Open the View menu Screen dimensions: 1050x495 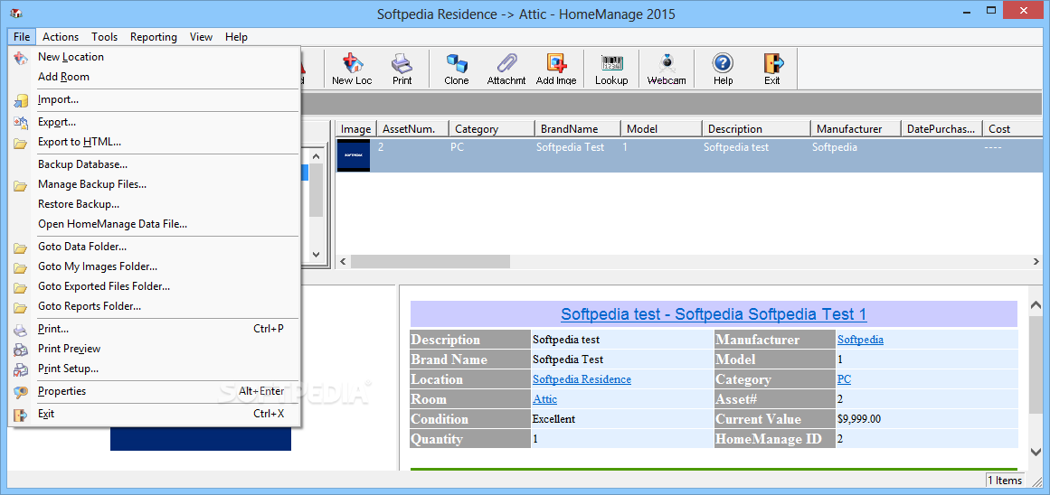point(201,37)
